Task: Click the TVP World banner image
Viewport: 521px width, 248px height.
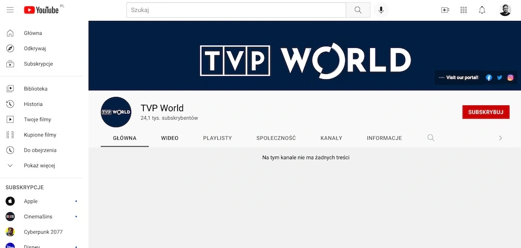Action: click(x=305, y=56)
